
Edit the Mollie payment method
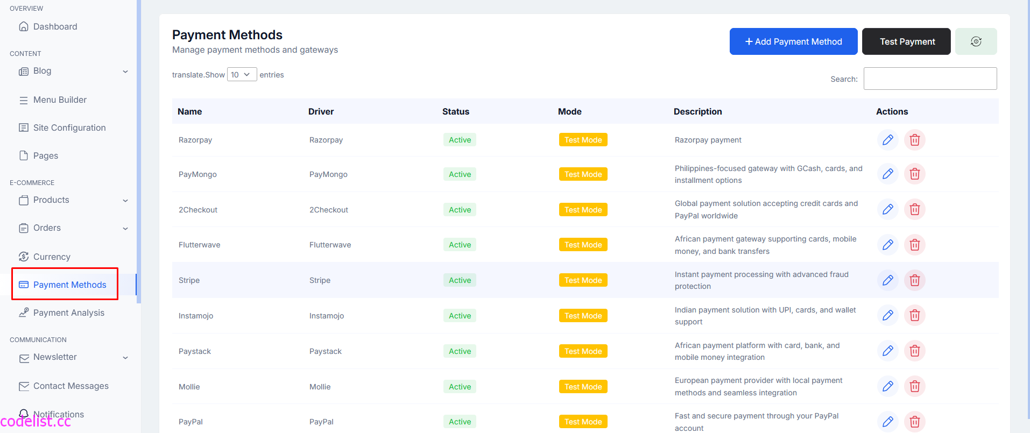[x=888, y=386]
